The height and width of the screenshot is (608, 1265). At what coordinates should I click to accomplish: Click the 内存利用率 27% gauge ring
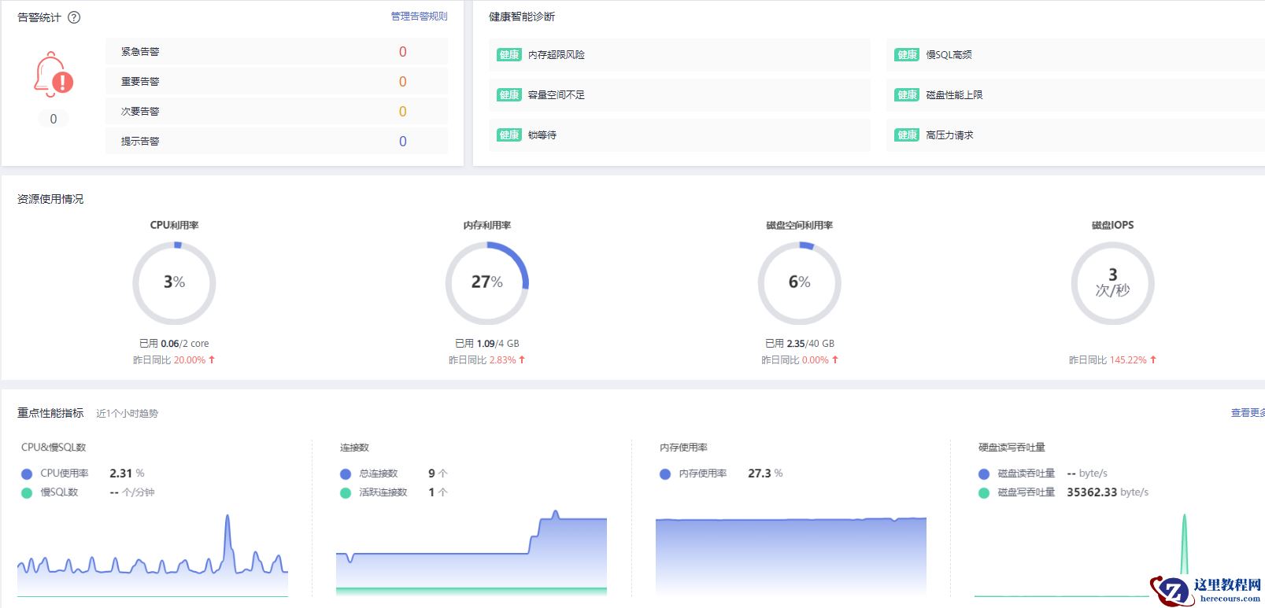(x=487, y=282)
